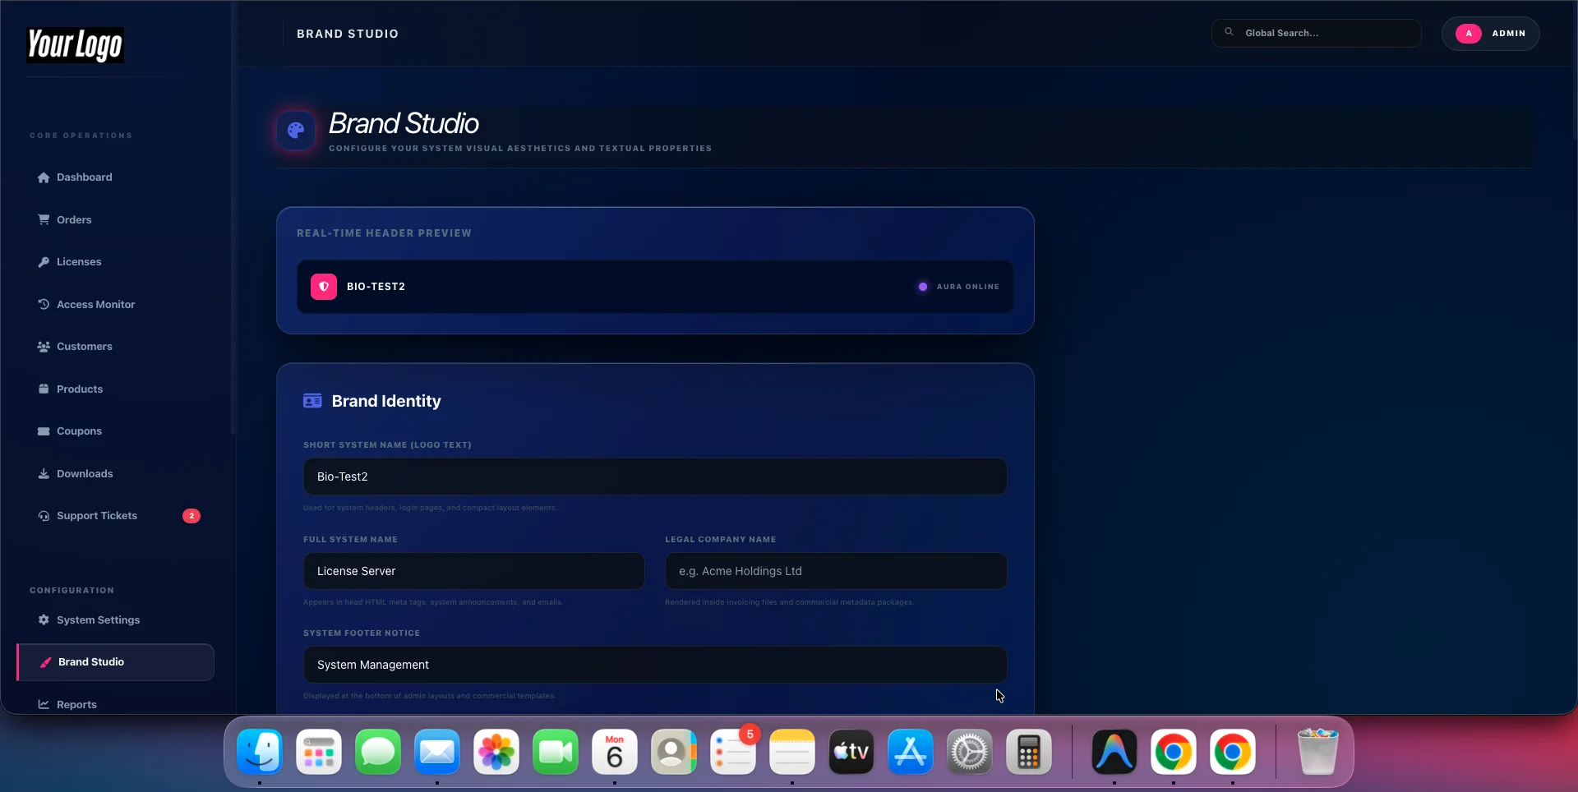Open the ADMIN user menu button
The width and height of the screenshot is (1578, 792).
point(1490,34)
